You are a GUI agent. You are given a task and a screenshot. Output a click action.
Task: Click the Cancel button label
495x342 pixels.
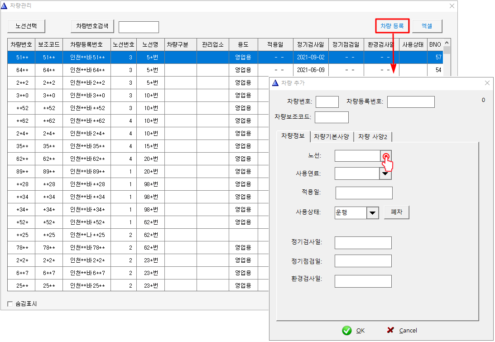click(x=408, y=331)
